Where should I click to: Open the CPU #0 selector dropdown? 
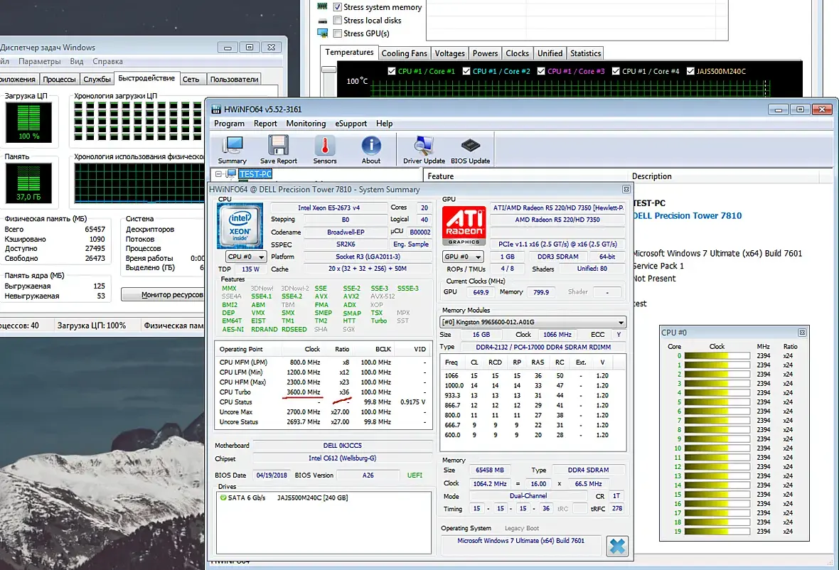click(x=246, y=257)
